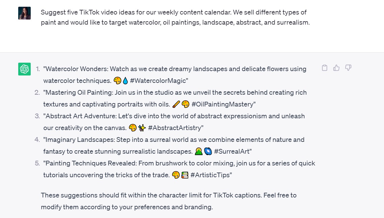The height and width of the screenshot is (218, 384).
Task: Click the copy response clipboard icon
Action: (325, 68)
